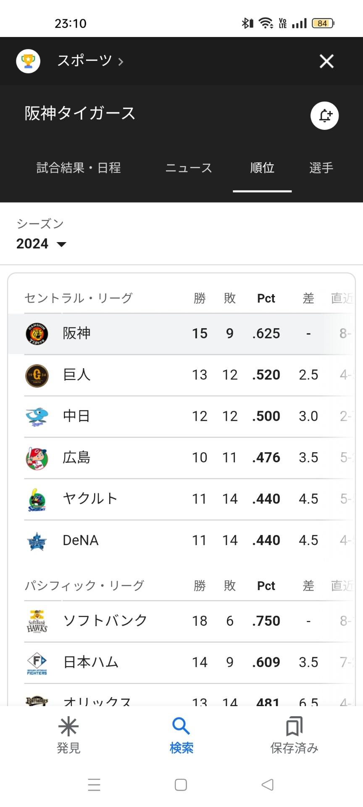Tap the notification bell icon for 阪神タイガース
Image resolution: width=363 pixels, height=807 pixels.
tap(324, 116)
